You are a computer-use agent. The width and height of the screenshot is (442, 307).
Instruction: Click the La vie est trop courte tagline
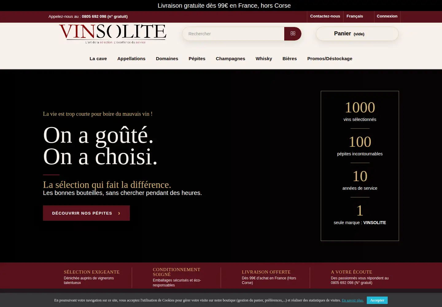click(x=98, y=114)
